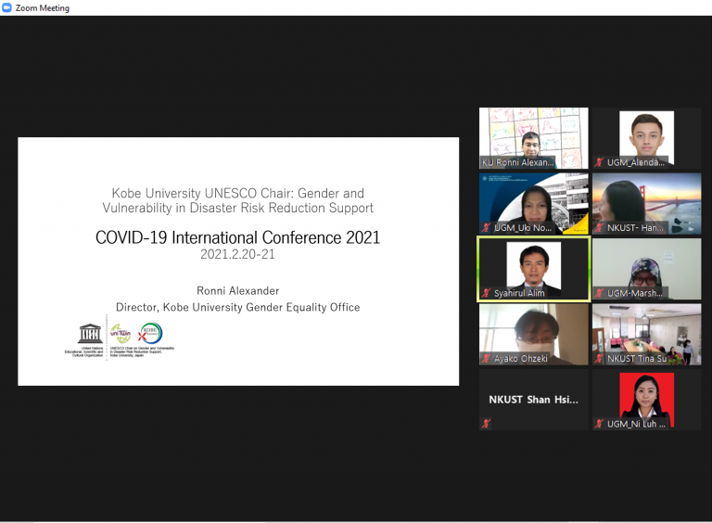Screen dimensions: 712x523
Task: Click muted microphone icon on UGM_Alenda tile
Action: [600, 162]
